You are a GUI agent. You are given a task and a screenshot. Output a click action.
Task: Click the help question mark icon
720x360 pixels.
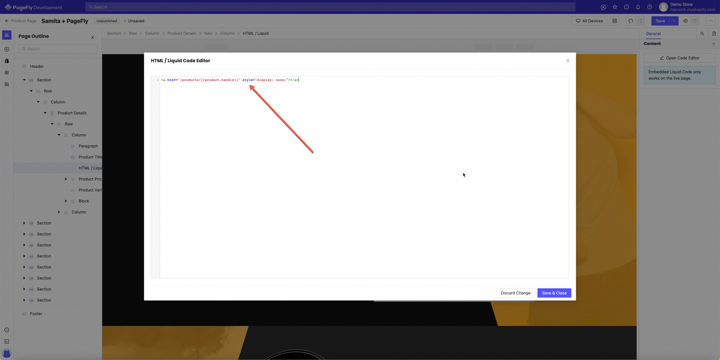coord(649,7)
